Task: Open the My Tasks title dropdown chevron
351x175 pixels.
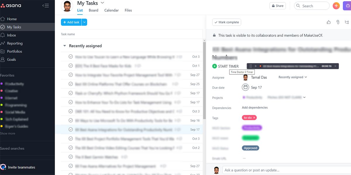Action: [102, 3]
